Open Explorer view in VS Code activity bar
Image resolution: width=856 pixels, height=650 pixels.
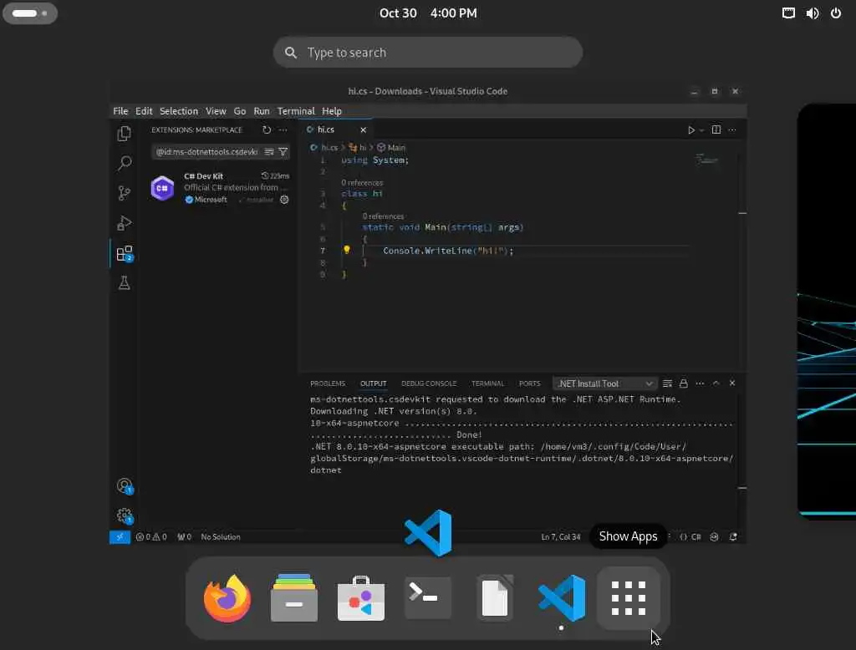124,134
